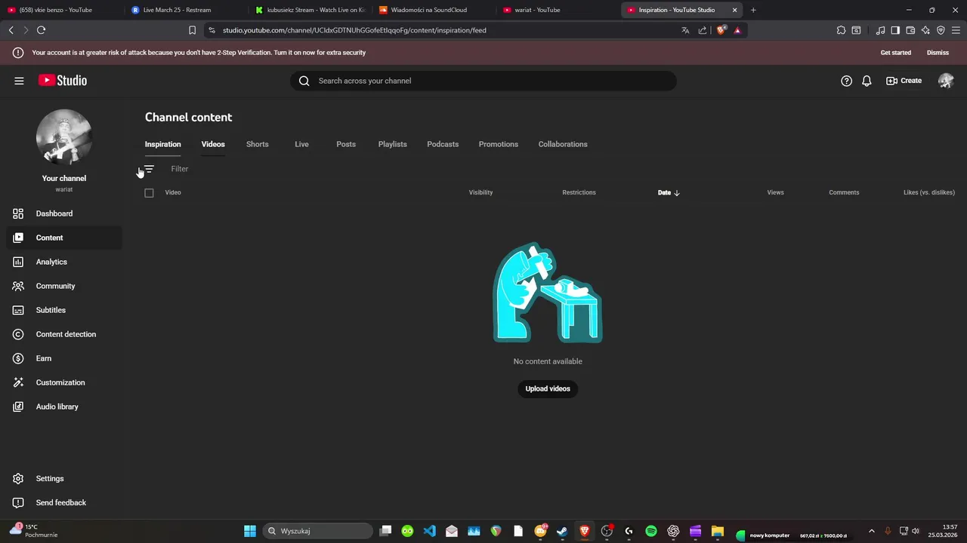Click the Filter text field

[x=179, y=169]
